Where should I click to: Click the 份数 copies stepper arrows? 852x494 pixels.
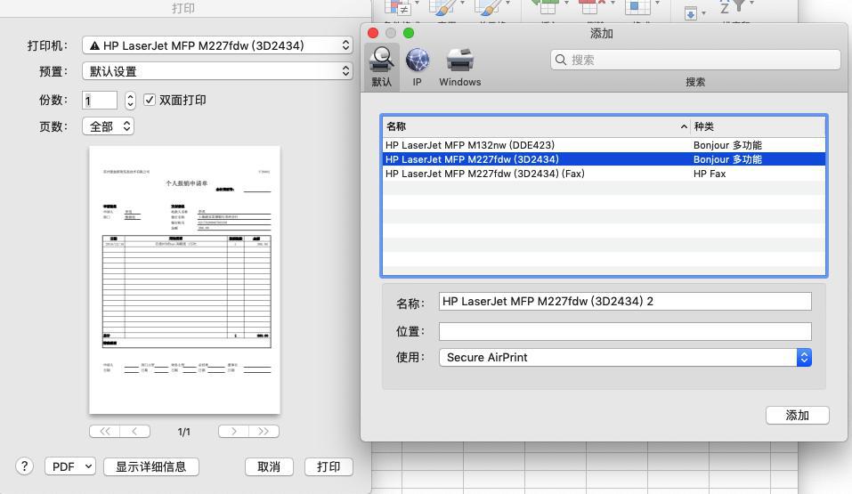tap(130, 100)
